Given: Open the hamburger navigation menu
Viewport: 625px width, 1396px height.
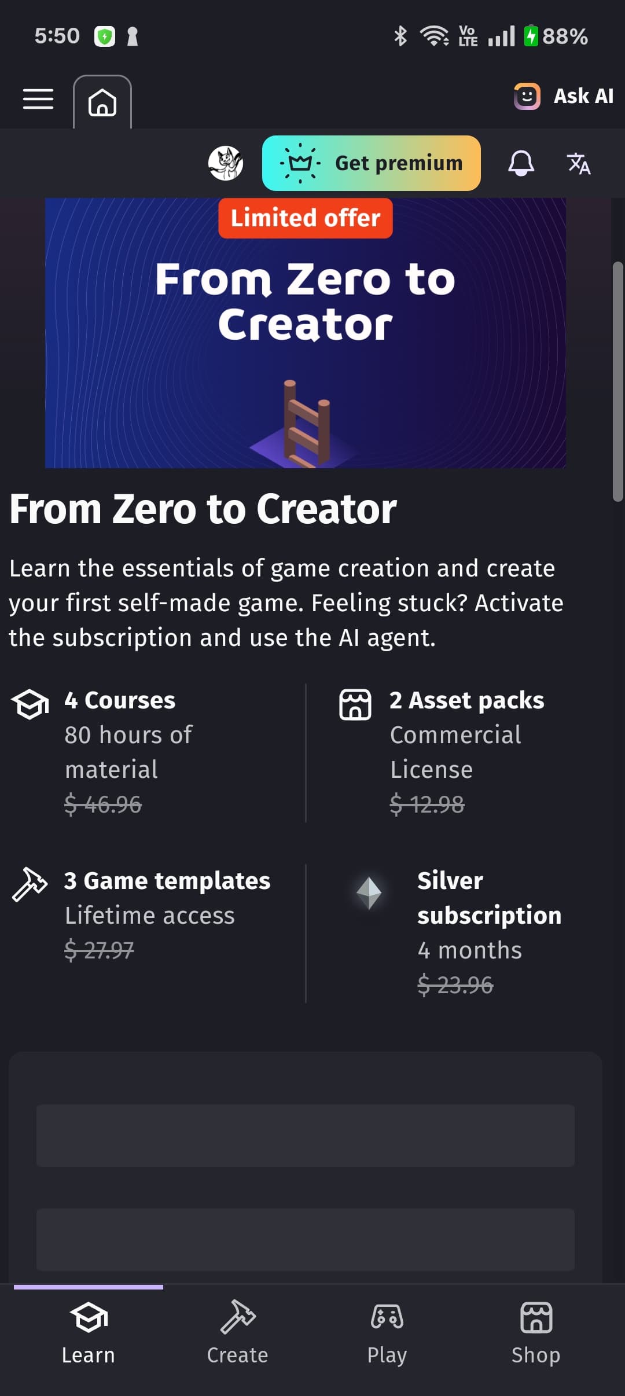Looking at the screenshot, I should coord(38,100).
